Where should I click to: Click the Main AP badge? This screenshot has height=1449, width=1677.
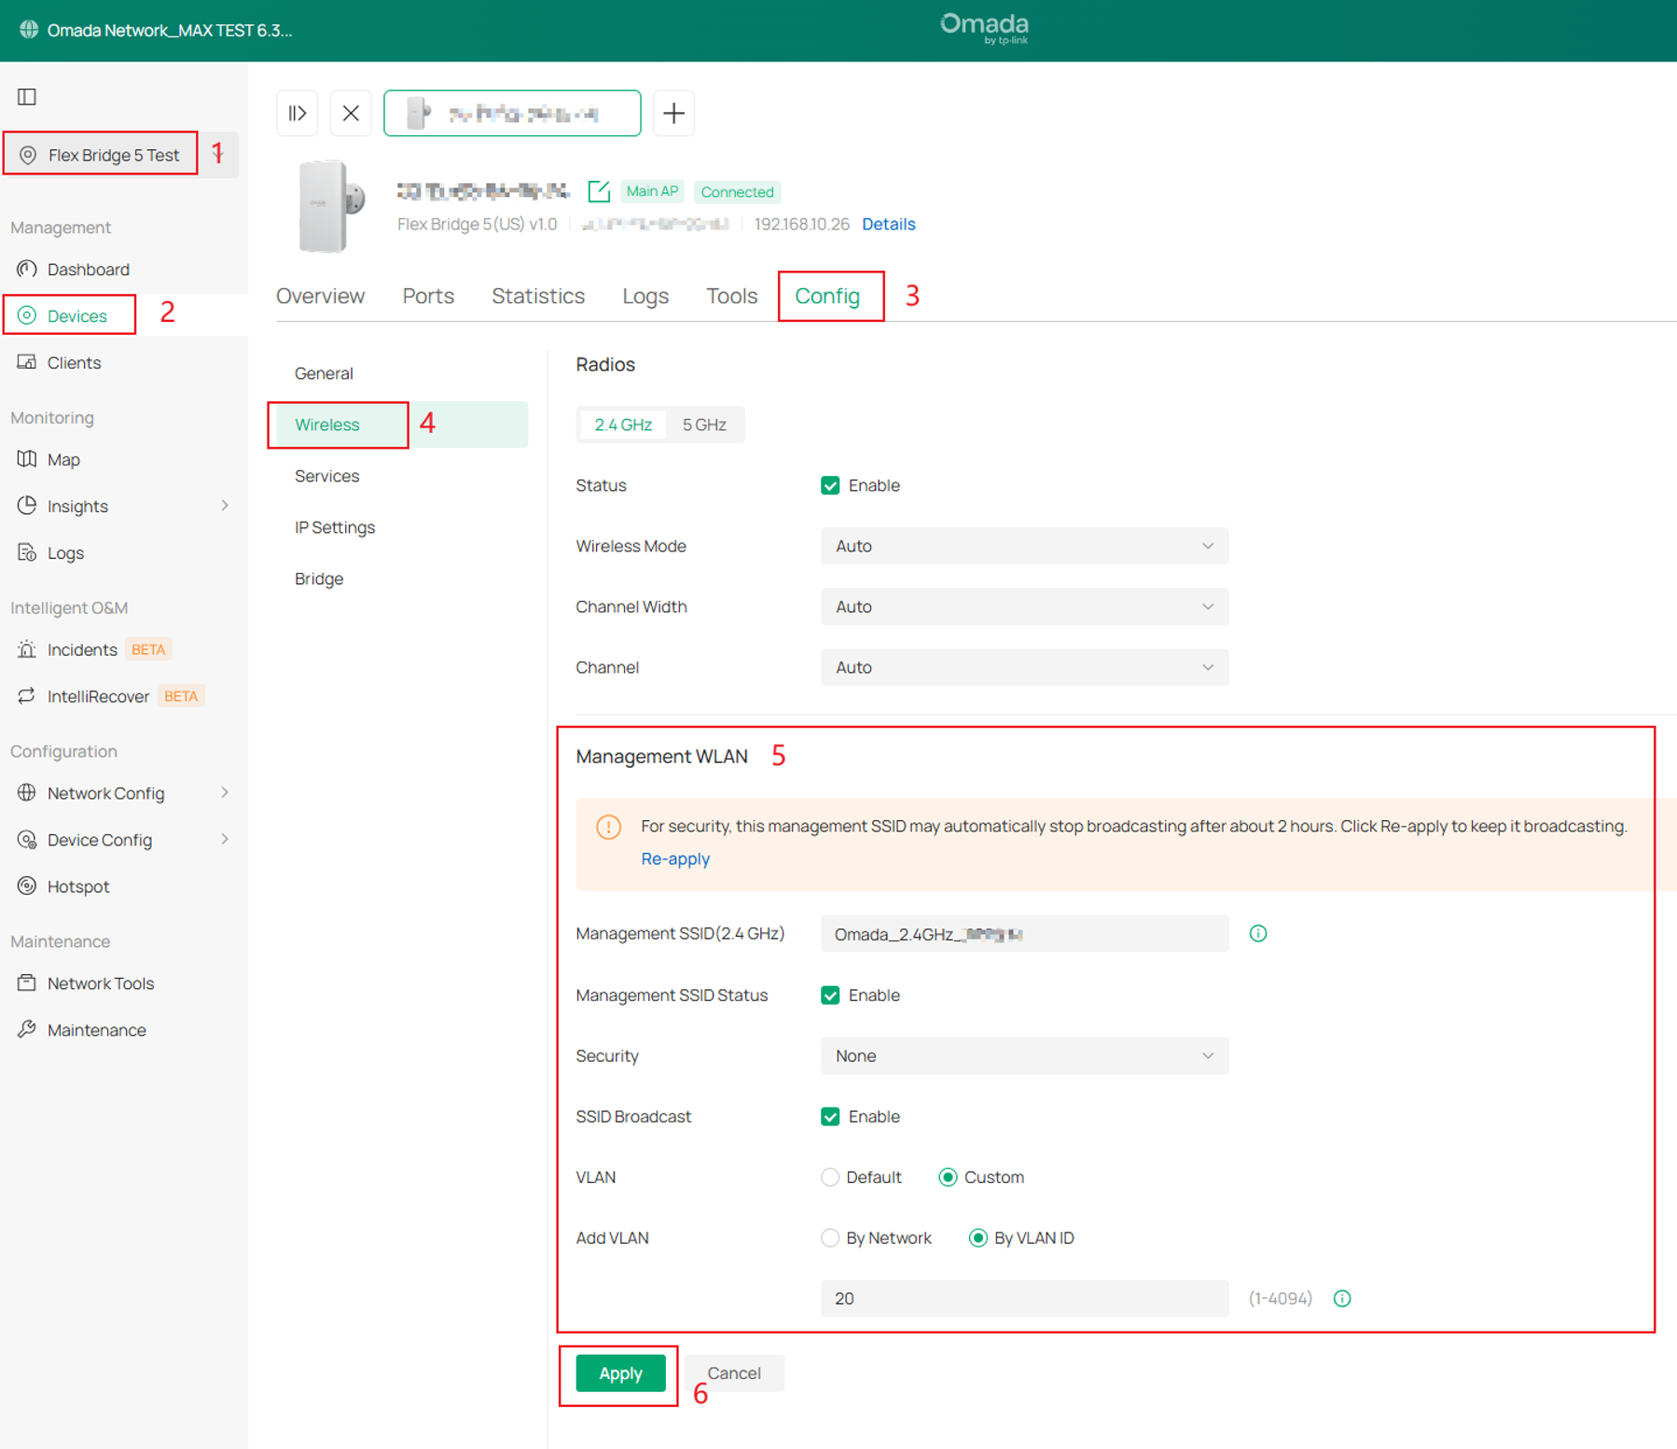coord(652,191)
